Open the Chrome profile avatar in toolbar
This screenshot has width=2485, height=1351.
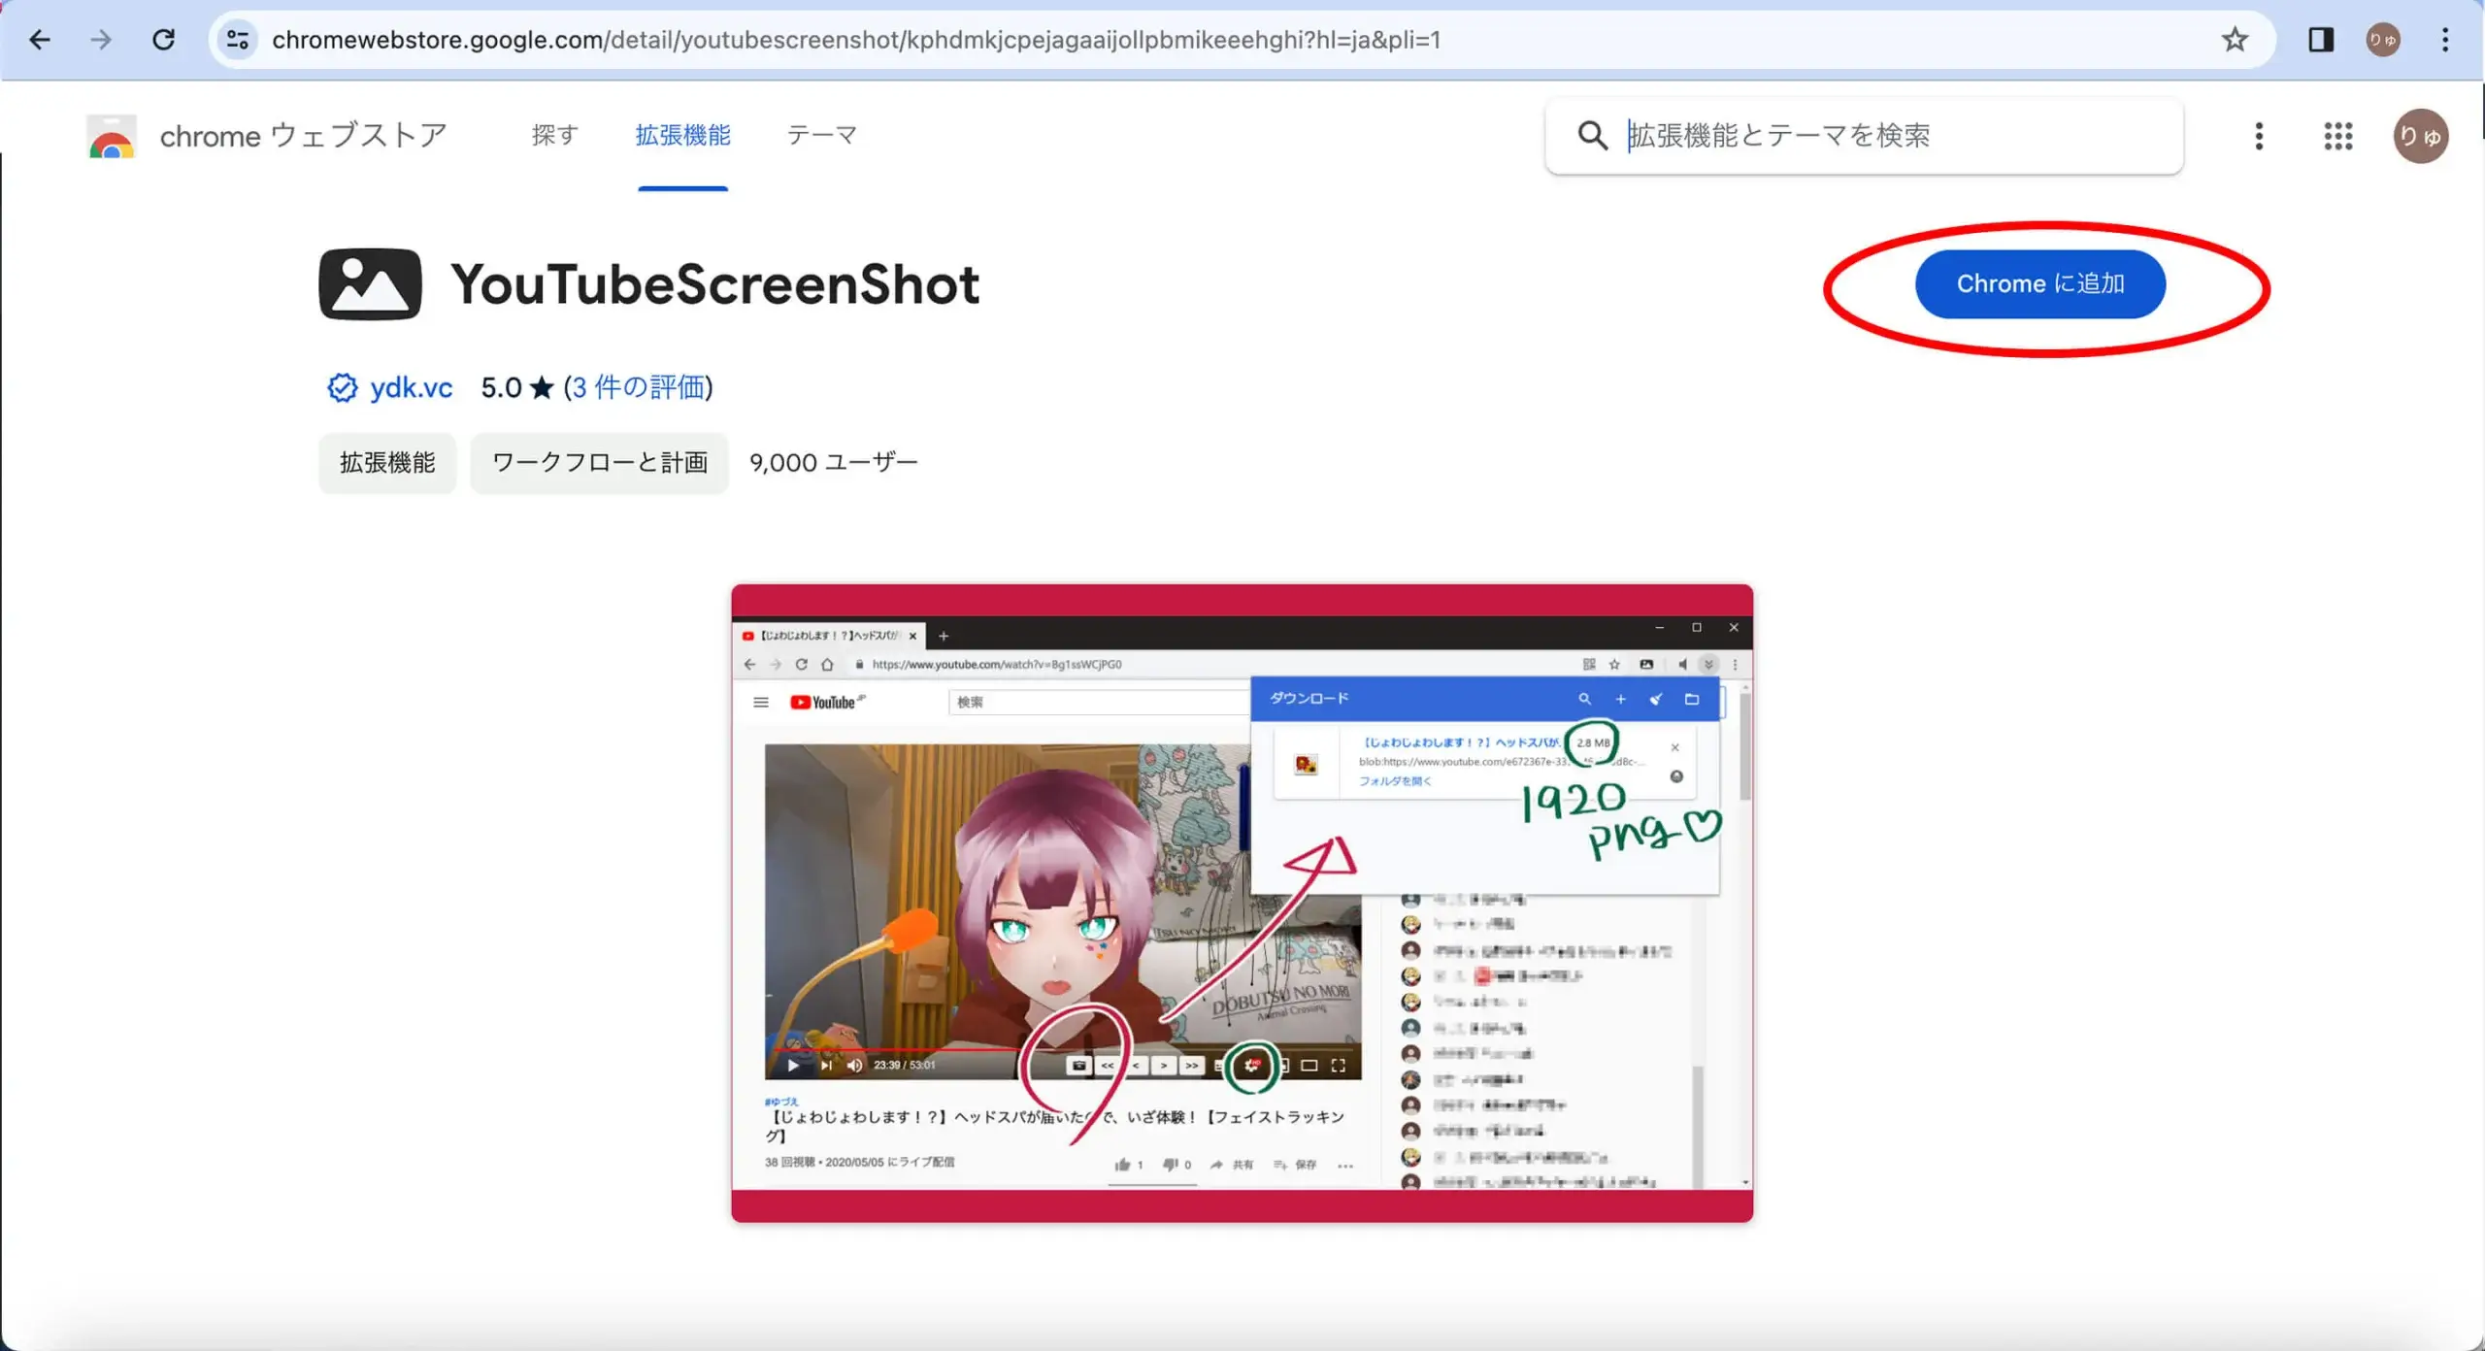(x=2383, y=40)
